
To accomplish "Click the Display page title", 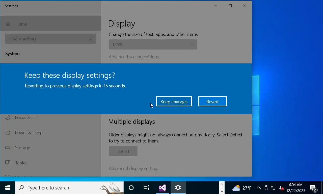I will pyautogui.click(x=122, y=23).
